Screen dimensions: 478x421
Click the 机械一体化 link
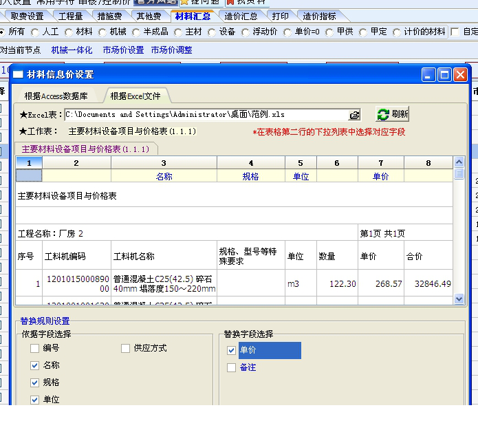(x=72, y=50)
